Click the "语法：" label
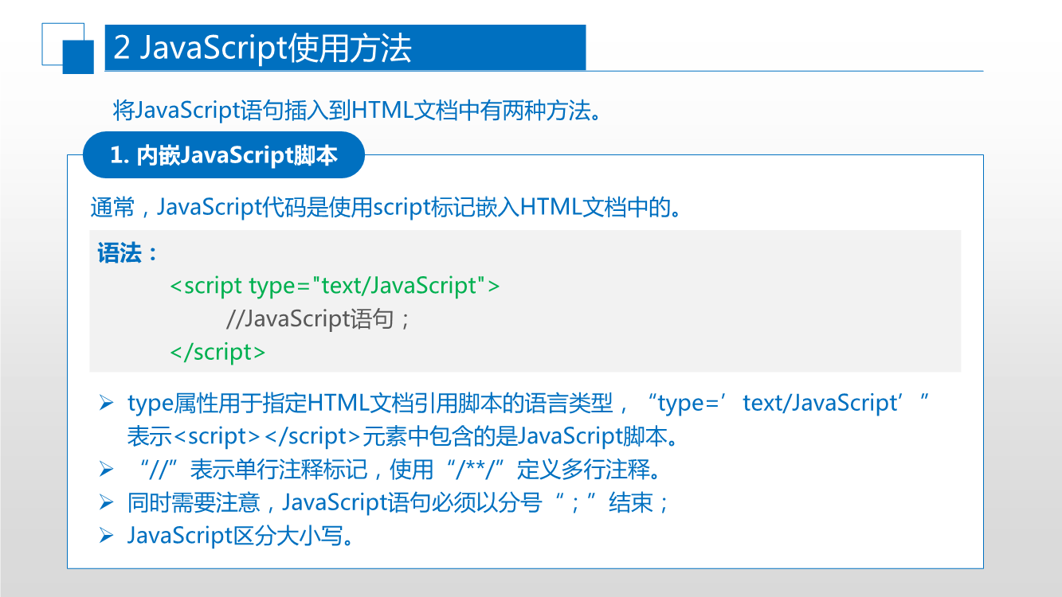Screen dimensions: 1062x597 pyautogui.click(x=128, y=253)
